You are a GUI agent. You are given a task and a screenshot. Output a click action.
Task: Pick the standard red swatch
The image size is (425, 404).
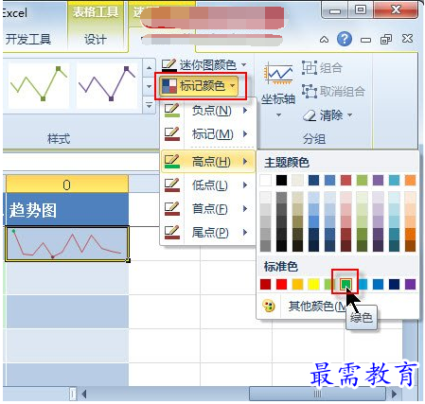click(x=281, y=284)
